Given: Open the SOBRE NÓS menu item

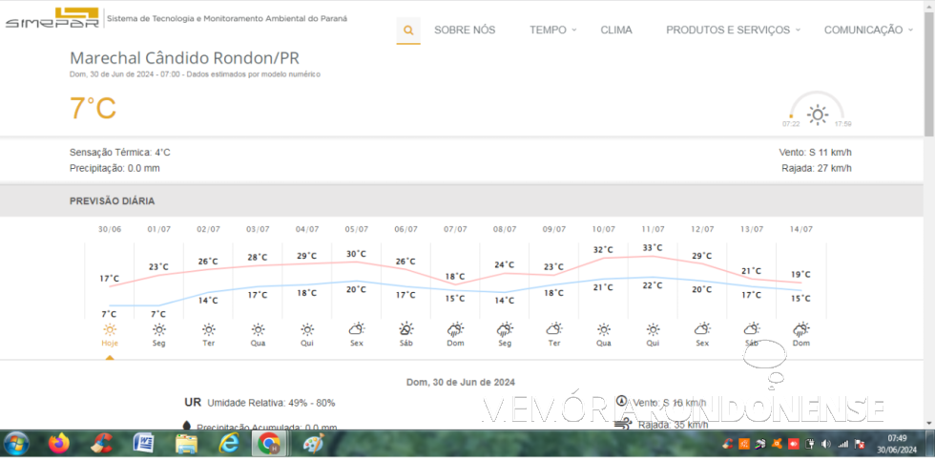Looking at the screenshot, I should 465,31.
